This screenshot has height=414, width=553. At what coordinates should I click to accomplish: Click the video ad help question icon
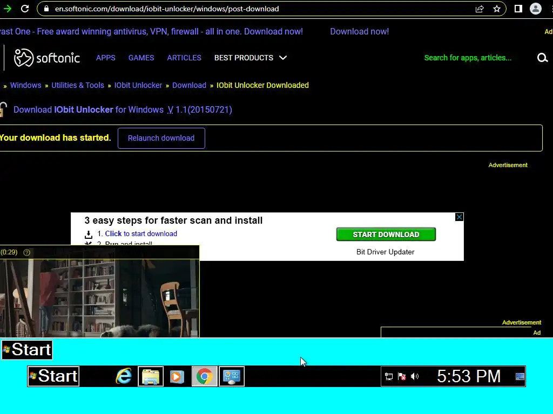pyautogui.click(x=27, y=252)
